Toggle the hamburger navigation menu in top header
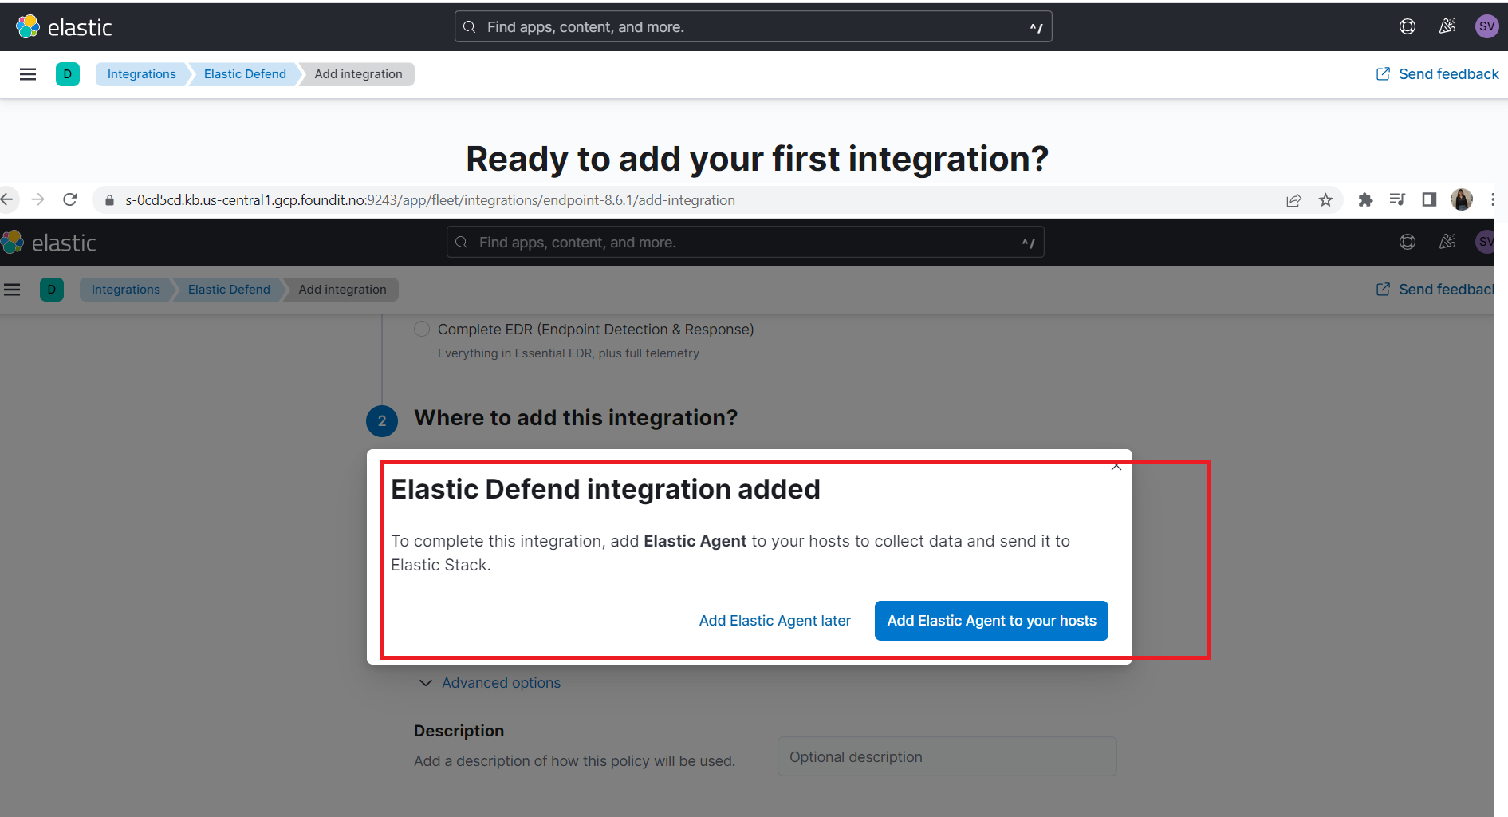1508x817 pixels. (28, 74)
